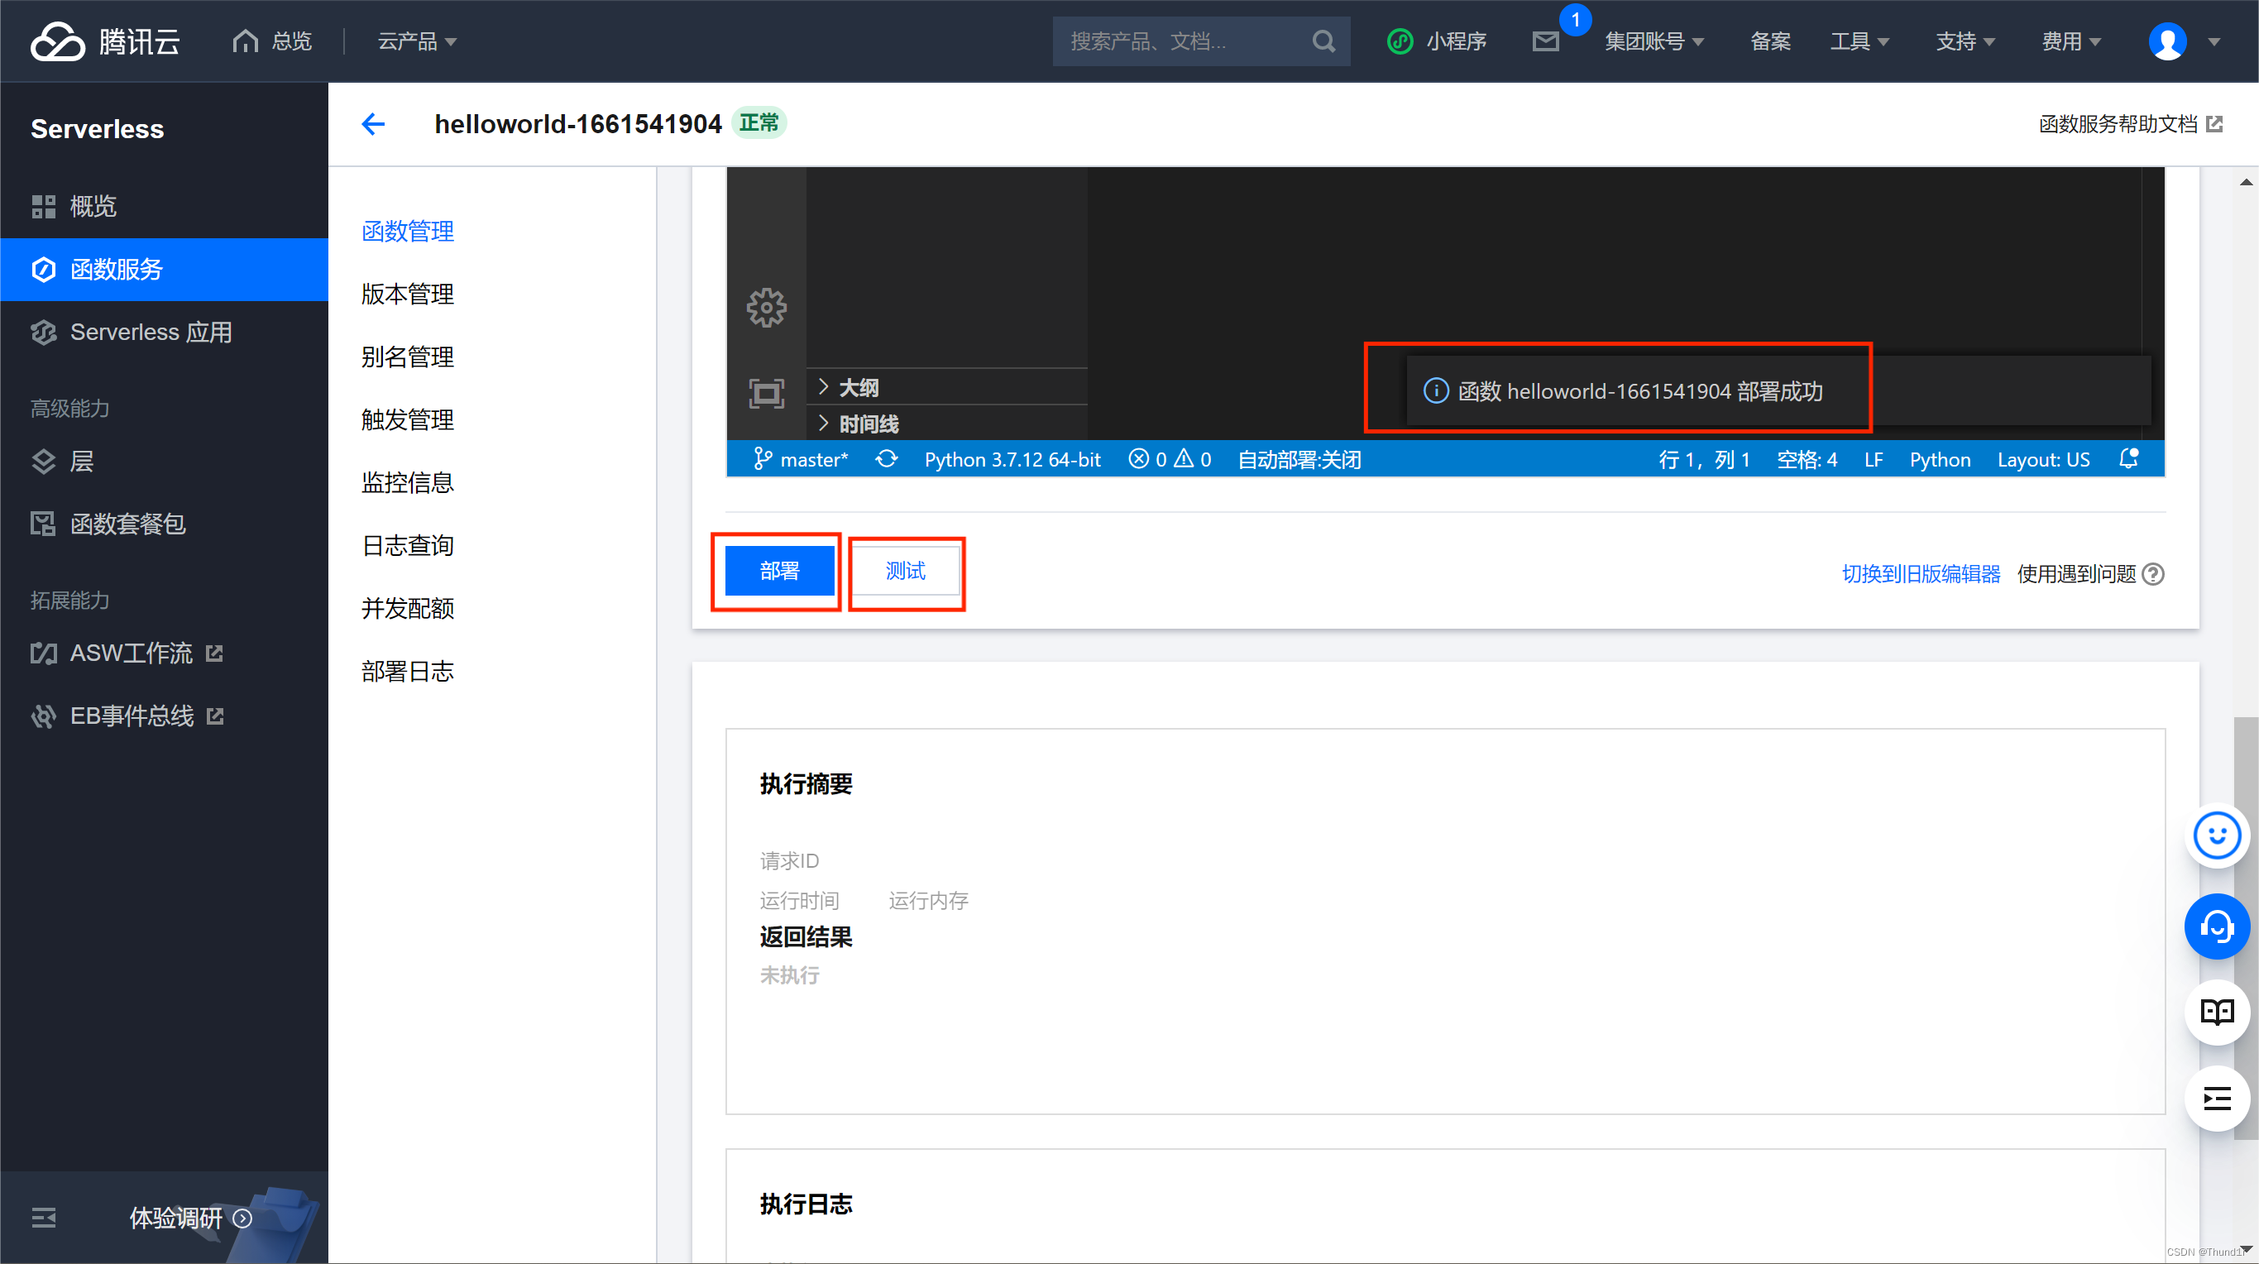The height and width of the screenshot is (1264, 2259).
Task: Click the editor notification bell
Action: (x=2128, y=459)
